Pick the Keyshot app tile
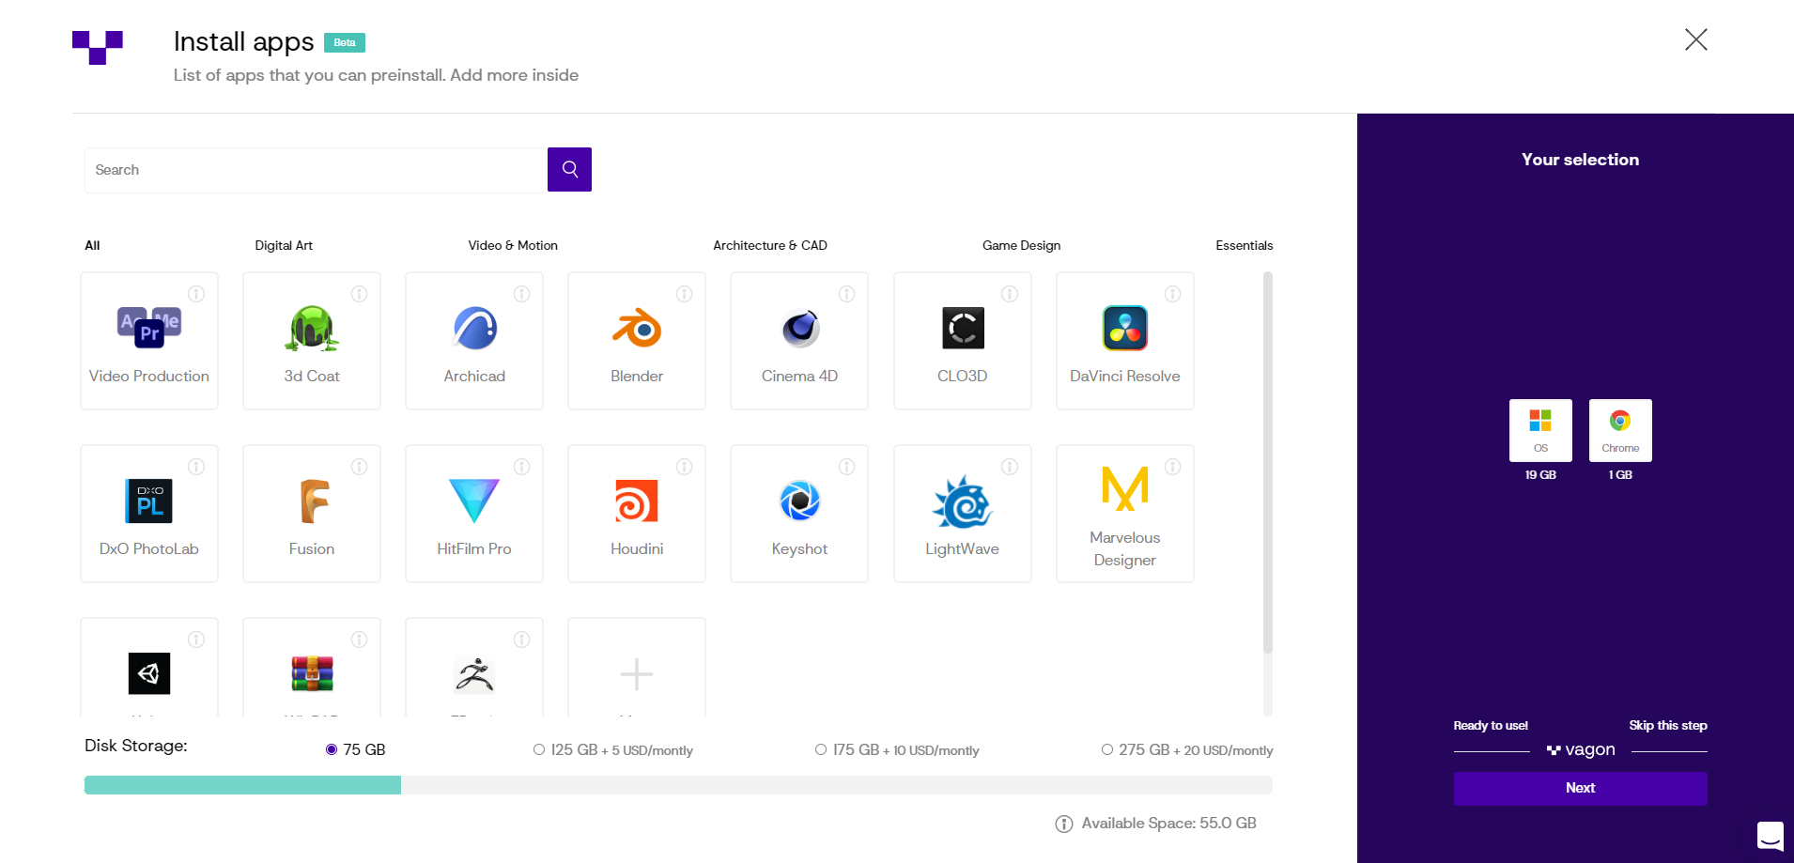 point(799,514)
